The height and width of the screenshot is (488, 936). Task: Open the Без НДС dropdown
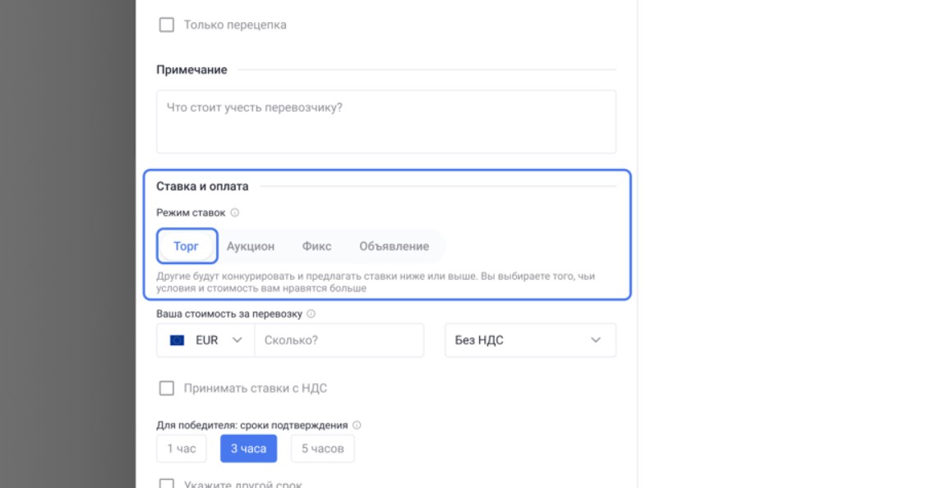pos(529,340)
